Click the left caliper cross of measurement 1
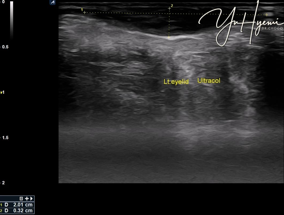 tap(85, 13)
